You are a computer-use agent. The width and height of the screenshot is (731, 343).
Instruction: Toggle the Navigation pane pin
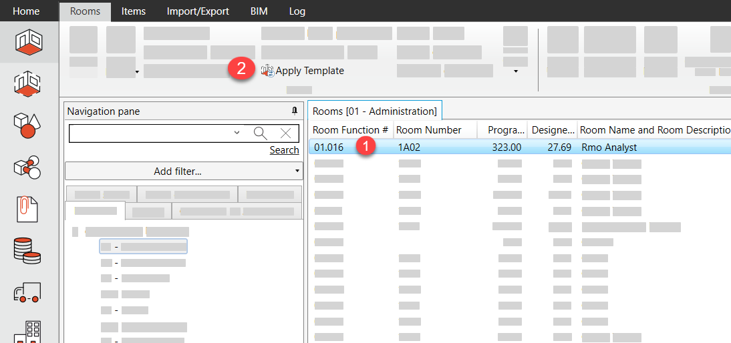click(x=295, y=111)
